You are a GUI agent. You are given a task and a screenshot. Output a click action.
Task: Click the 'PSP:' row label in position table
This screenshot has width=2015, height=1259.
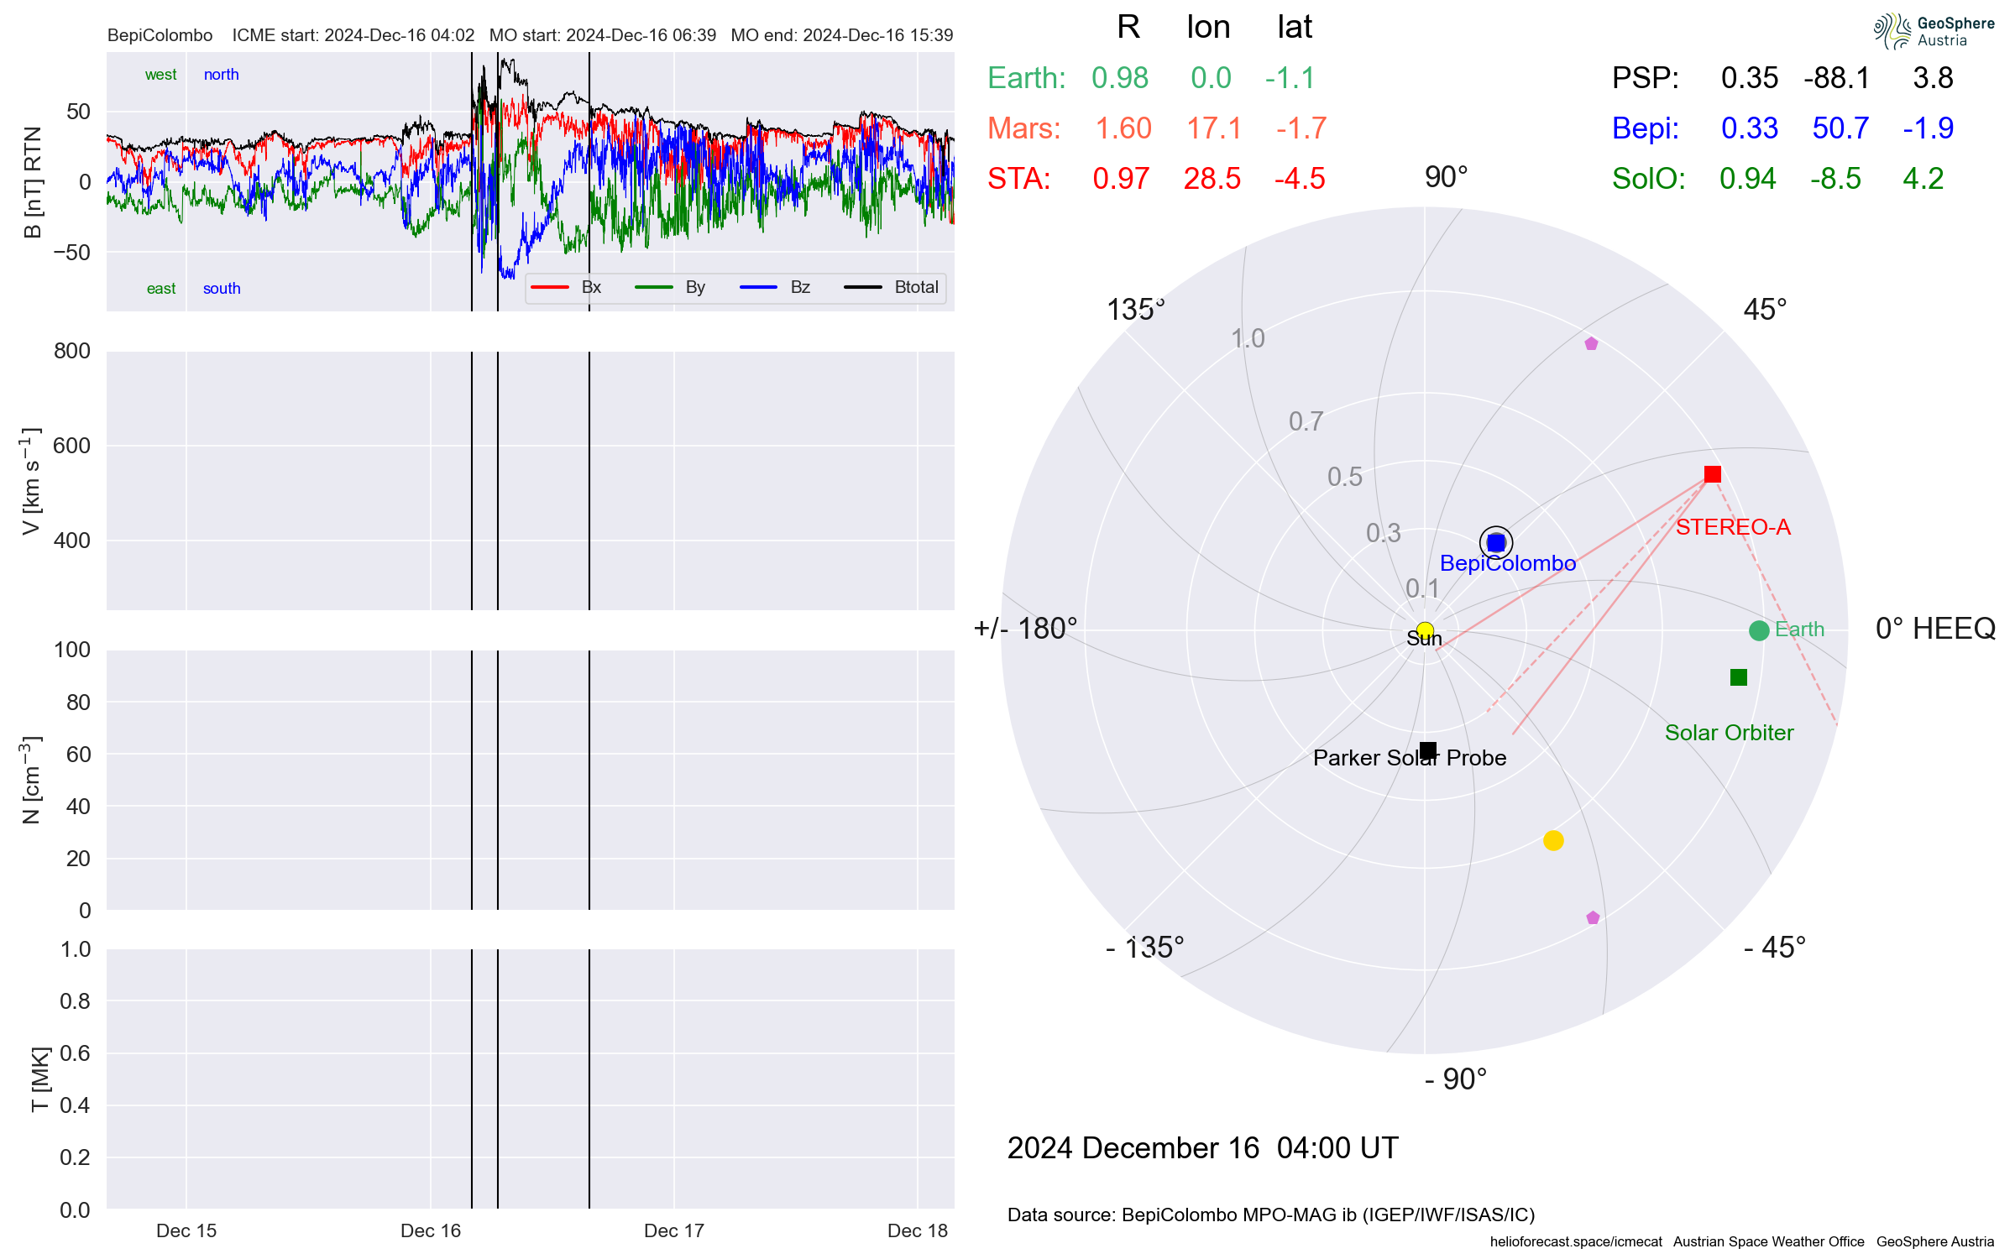point(1645,78)
